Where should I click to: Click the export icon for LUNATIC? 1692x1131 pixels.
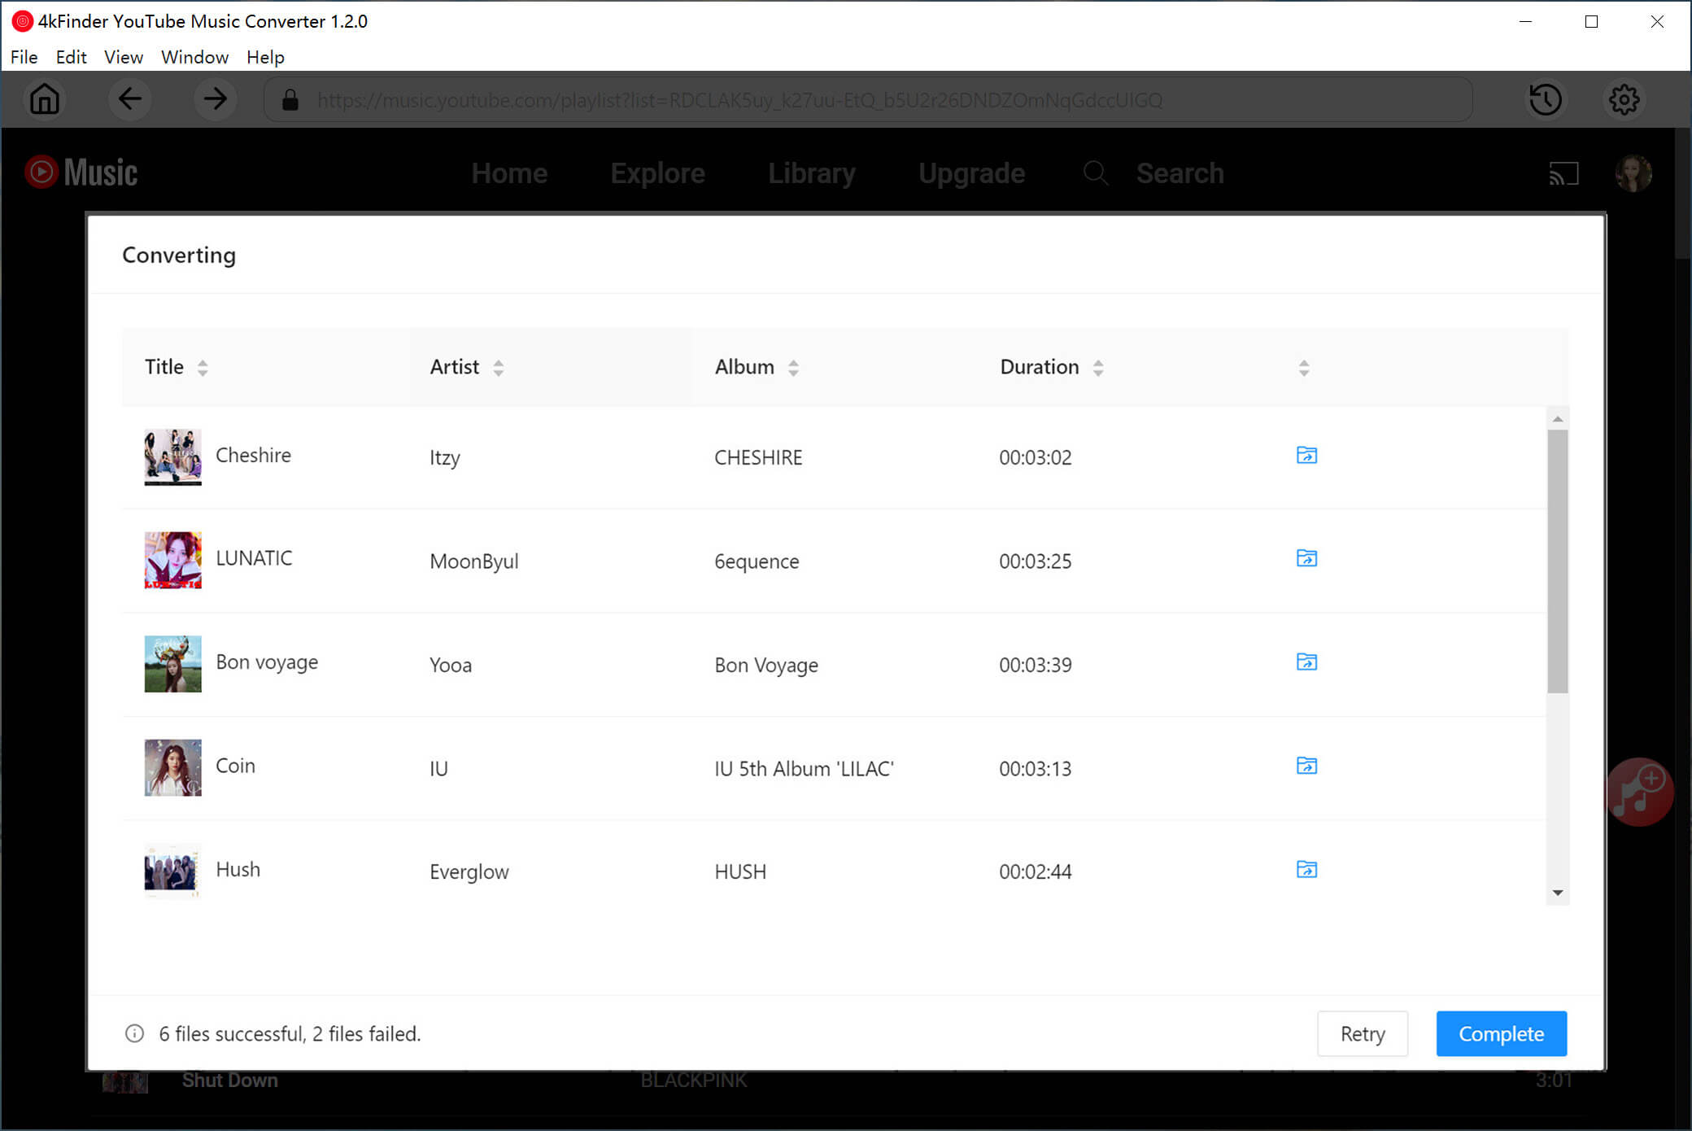click(x=1306, y=558)
